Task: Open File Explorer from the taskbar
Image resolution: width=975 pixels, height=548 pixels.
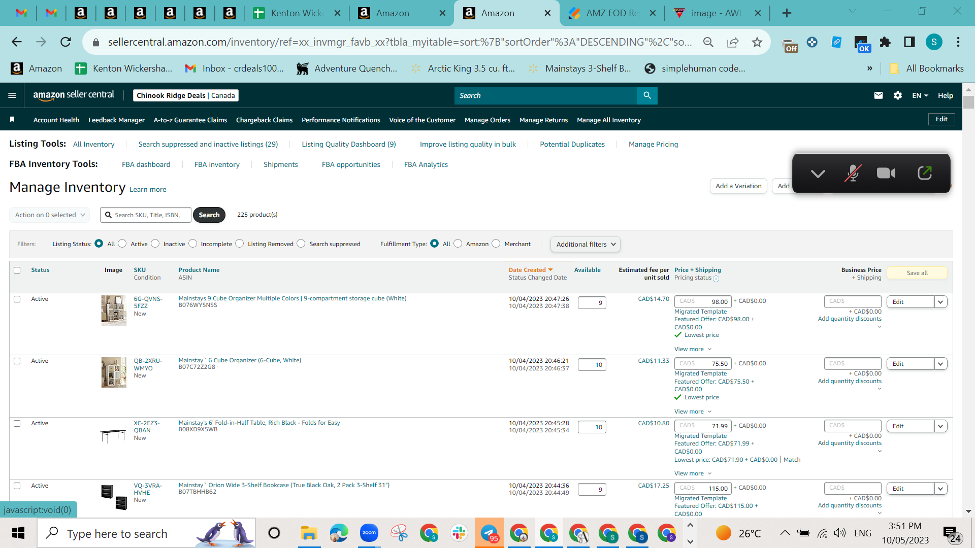Action: coord(309,533)
